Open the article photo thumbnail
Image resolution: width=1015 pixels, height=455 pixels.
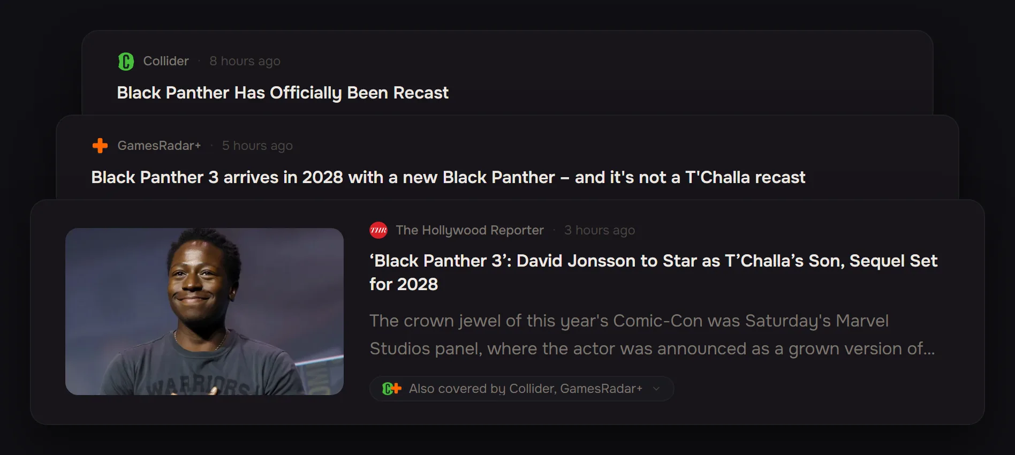pos(204,312)
